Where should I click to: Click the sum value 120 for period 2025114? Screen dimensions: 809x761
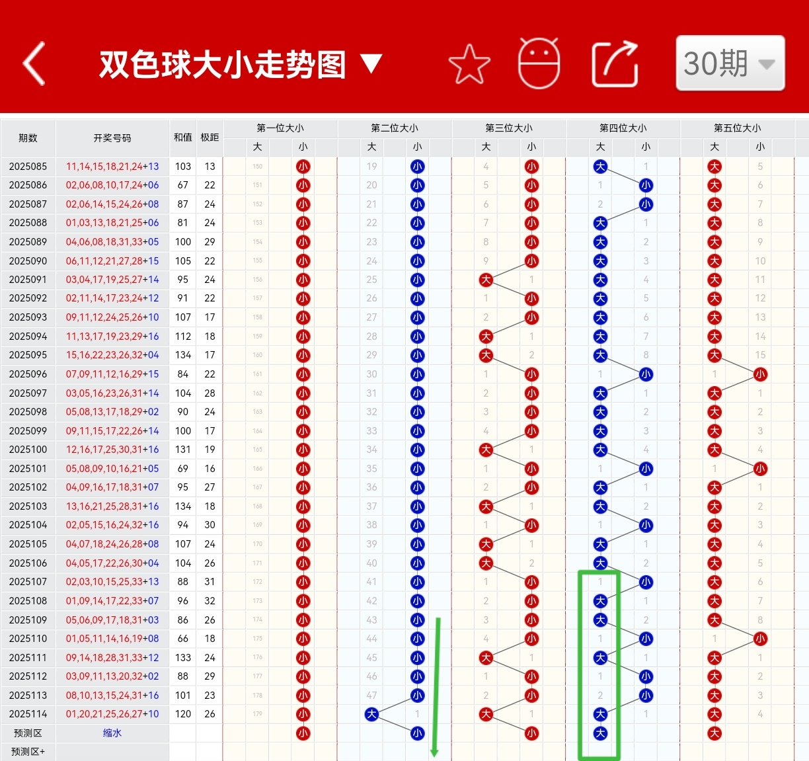click(182, 714)
